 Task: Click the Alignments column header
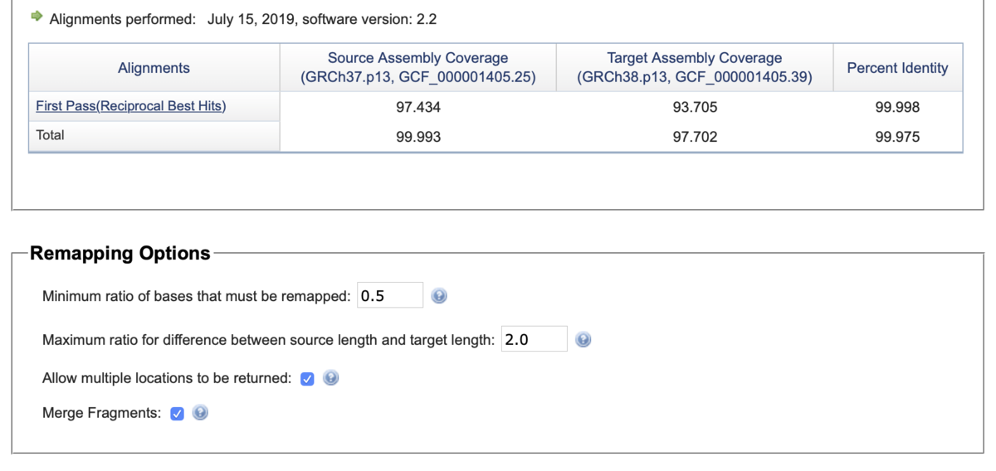pos(154,68)
